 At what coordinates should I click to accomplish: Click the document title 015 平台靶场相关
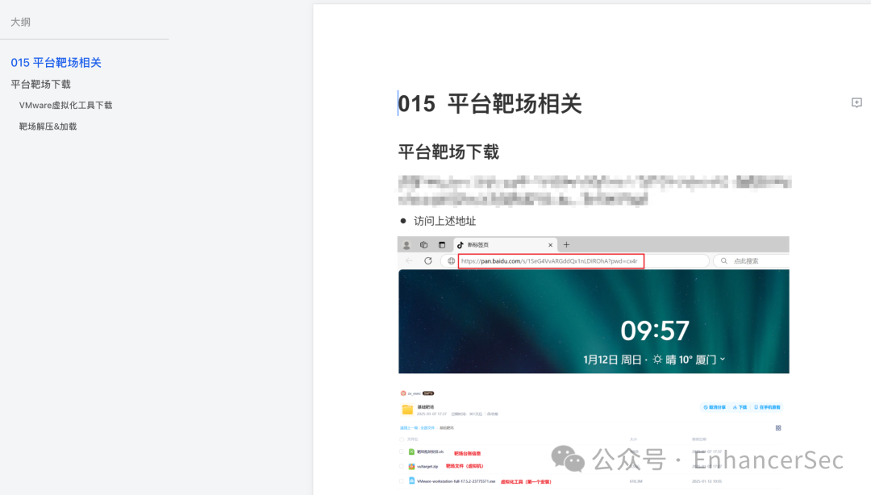click(490, 104)
